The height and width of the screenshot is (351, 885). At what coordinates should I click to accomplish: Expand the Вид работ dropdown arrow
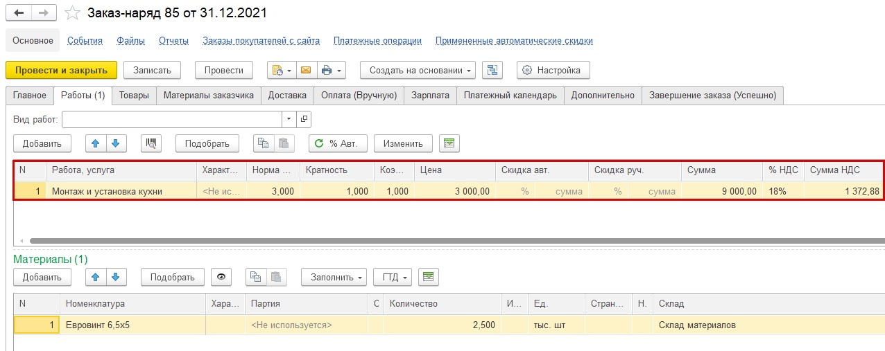[x=289, y=119]
